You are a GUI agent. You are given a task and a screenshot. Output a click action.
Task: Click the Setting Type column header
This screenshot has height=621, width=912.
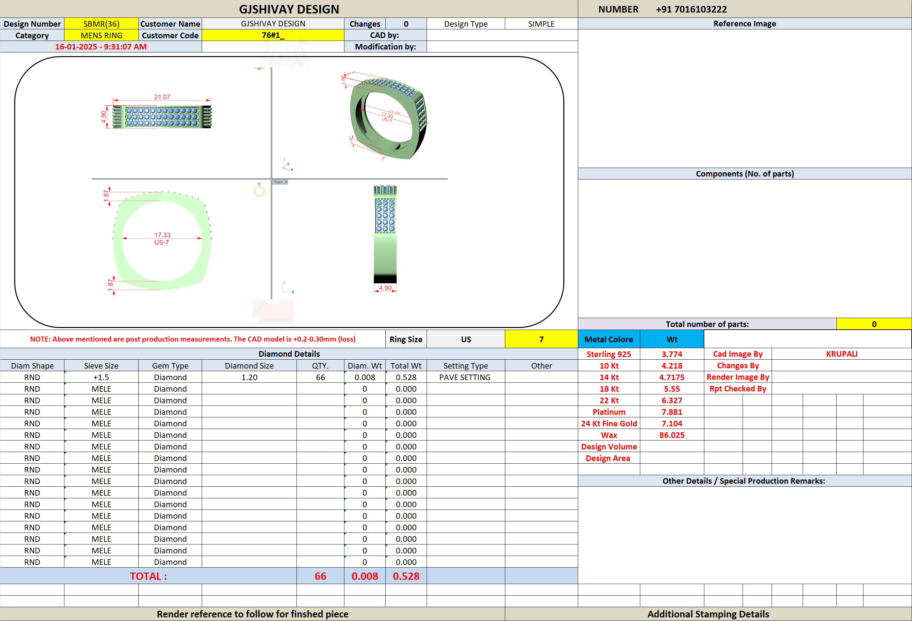pos(466,365)
